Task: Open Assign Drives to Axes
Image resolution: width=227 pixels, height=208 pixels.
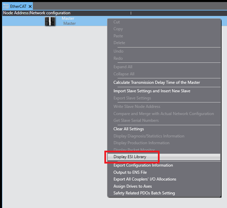Action: (x=132, y=186)
